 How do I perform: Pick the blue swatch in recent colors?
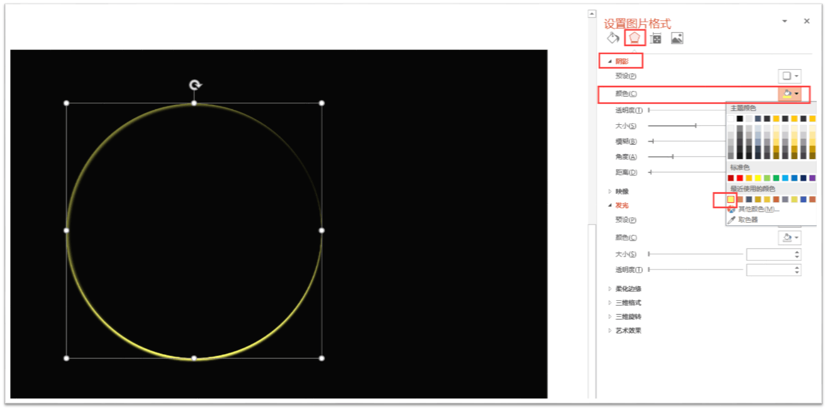coord(804,199)
